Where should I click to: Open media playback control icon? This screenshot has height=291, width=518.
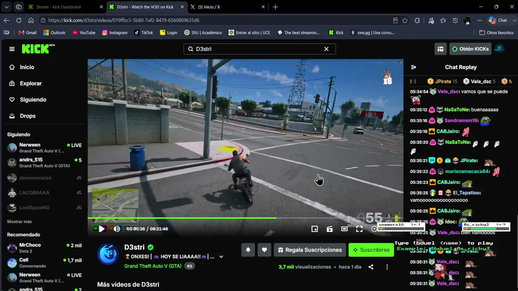[431, 20]
